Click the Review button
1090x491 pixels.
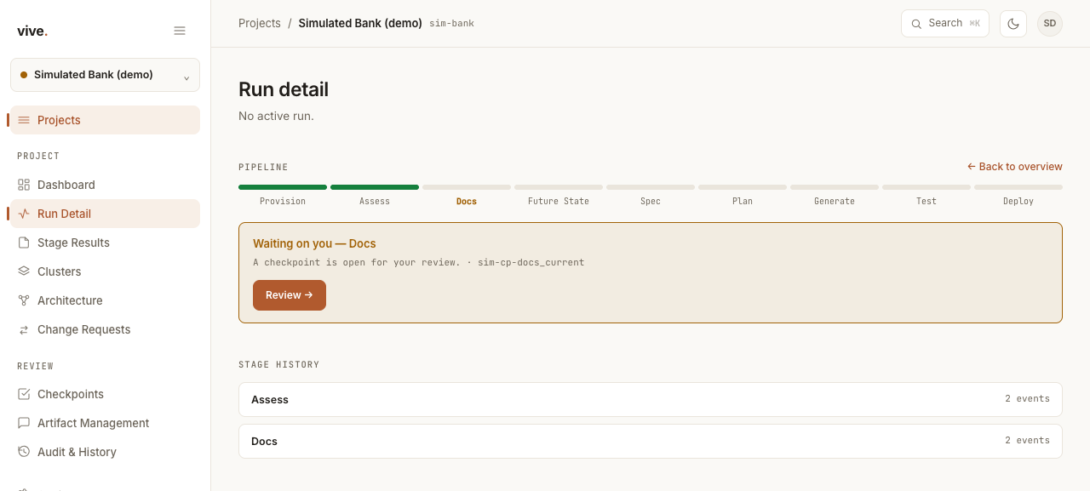click(290, 295)
